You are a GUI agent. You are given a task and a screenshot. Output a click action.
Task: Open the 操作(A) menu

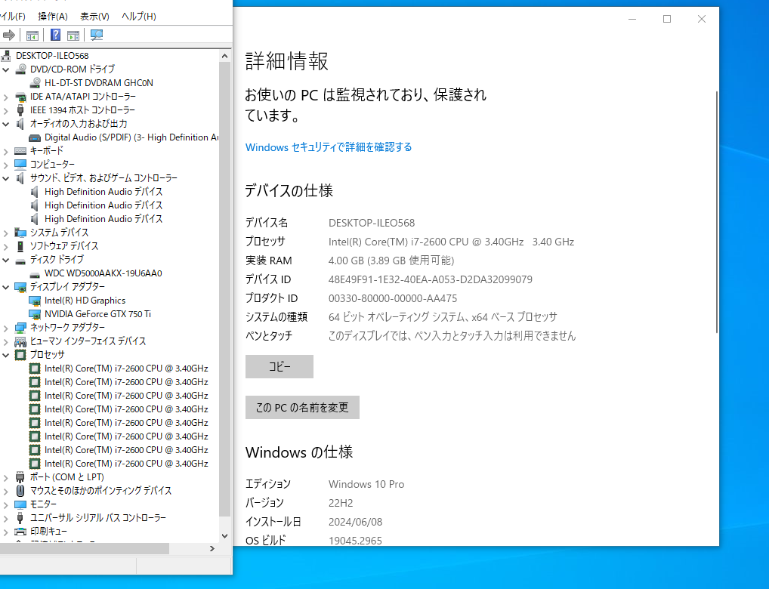tap(53, 16)
